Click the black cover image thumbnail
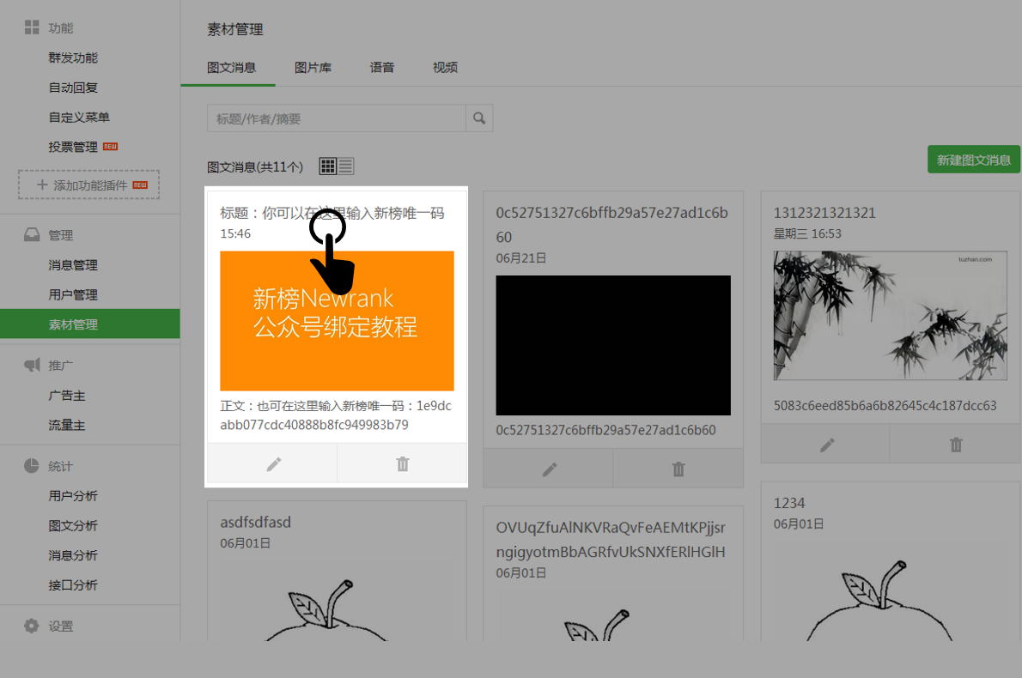The width and height of the screenshot is (1022, 678). pos(613,345)
